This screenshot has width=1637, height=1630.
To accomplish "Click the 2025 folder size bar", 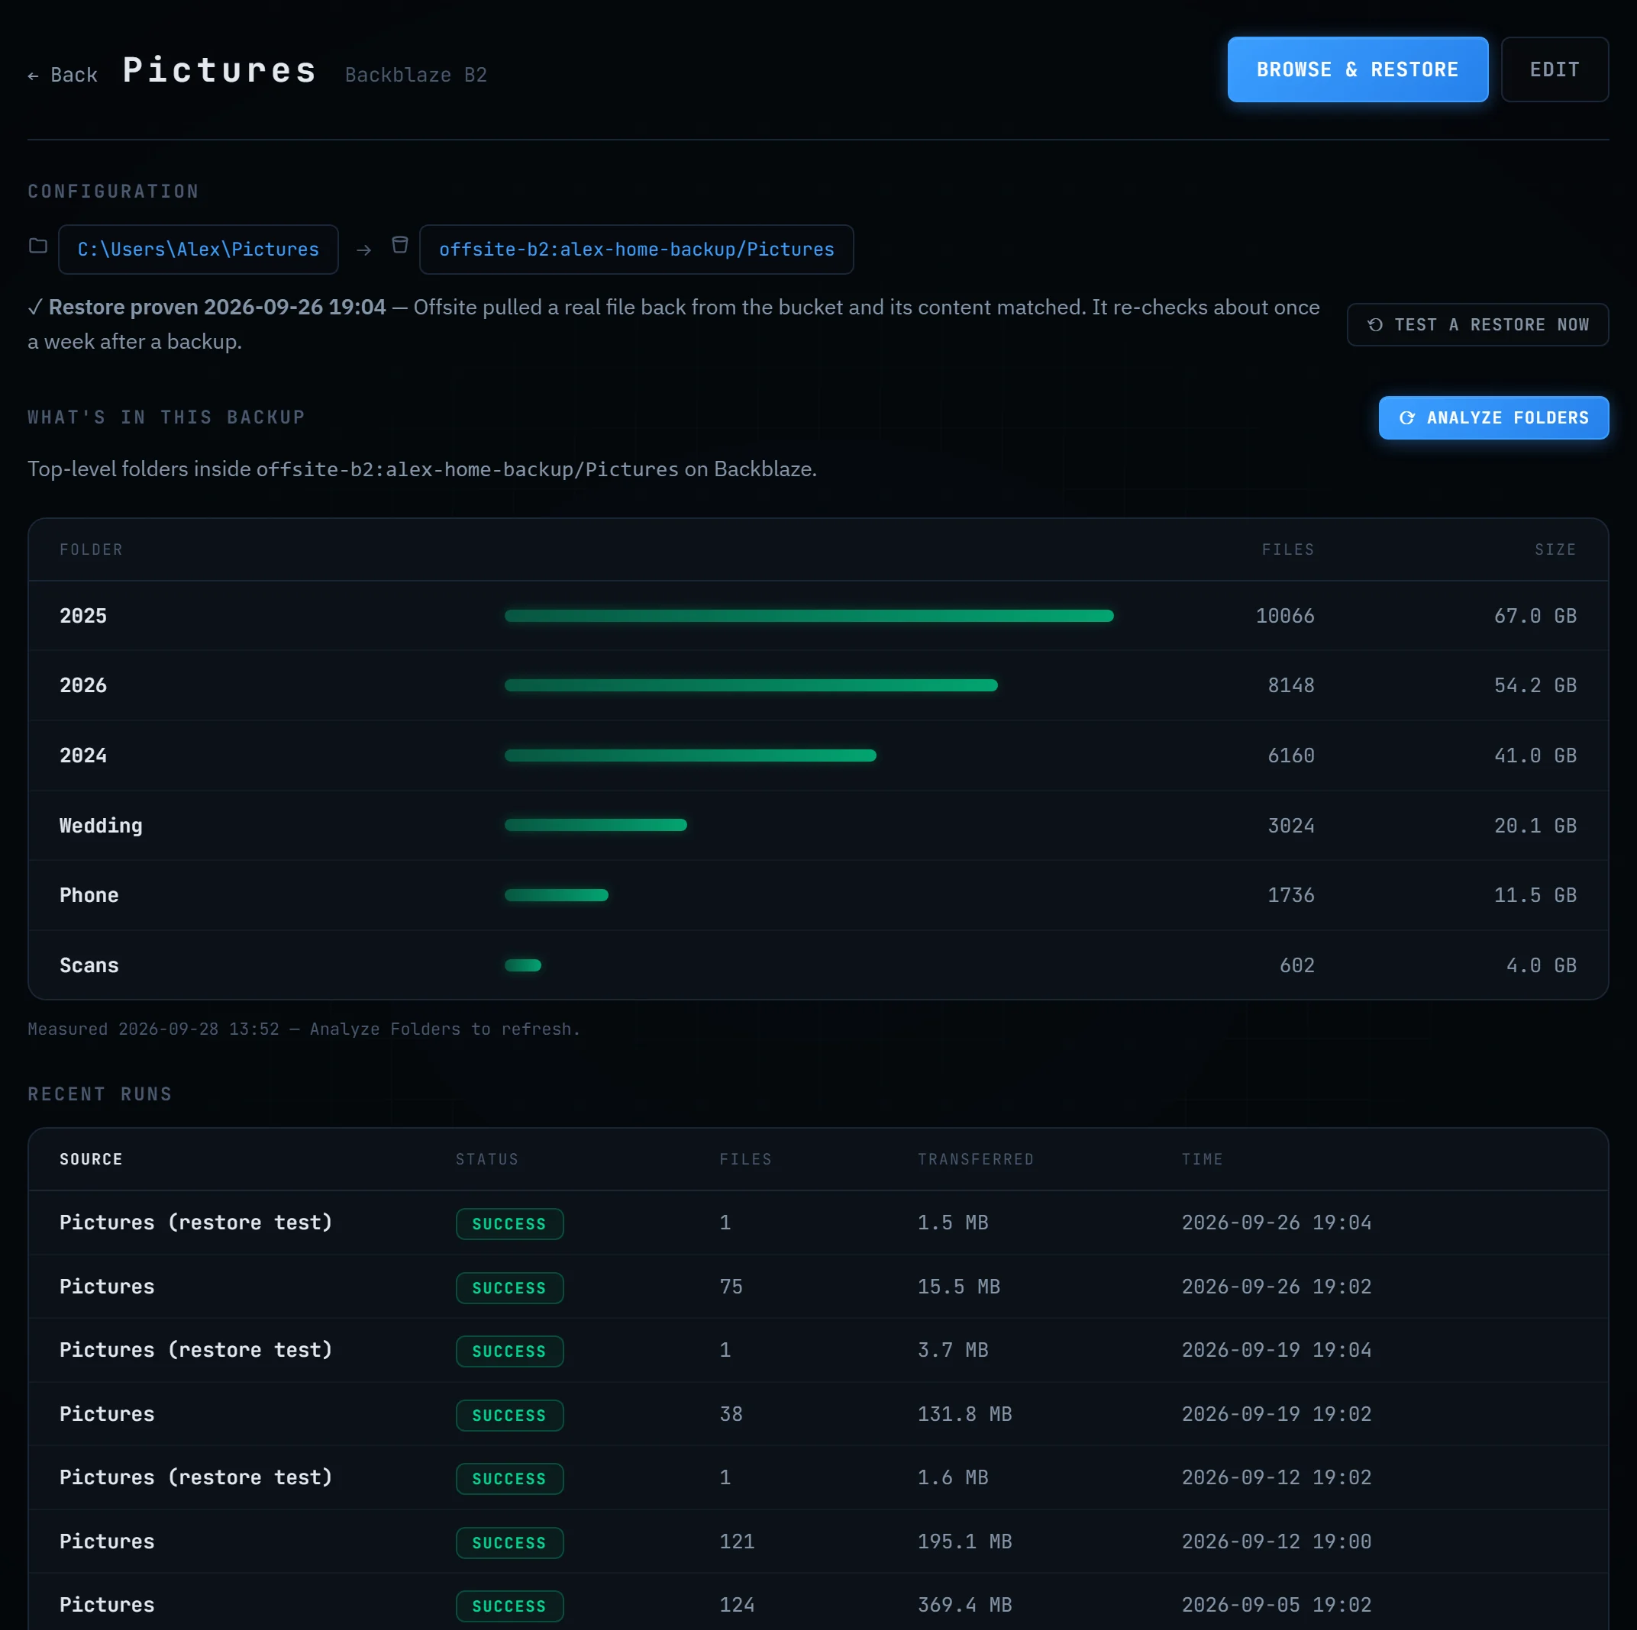I will [809, 616].
